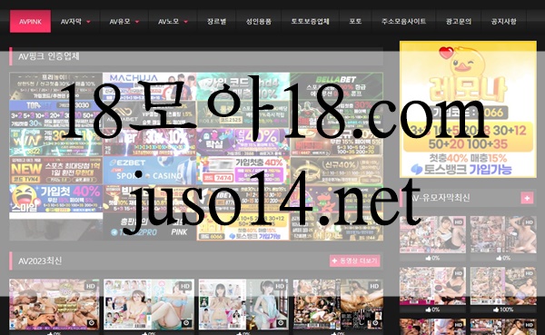Click the 동영상 더보기 button
Viewport: 545px width, 335px height.
coord(354,261)
